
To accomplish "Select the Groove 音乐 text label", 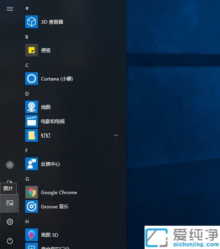I will pyautogui.click(x=55, y=207).
